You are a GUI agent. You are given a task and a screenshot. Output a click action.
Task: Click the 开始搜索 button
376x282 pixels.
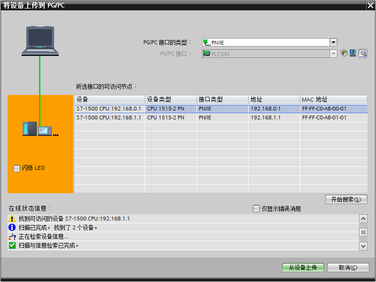(x=346, y=199)
